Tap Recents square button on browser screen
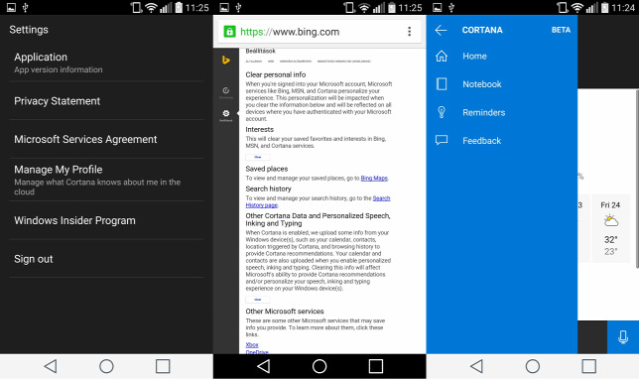639x379 pixels. pos(376,366)
